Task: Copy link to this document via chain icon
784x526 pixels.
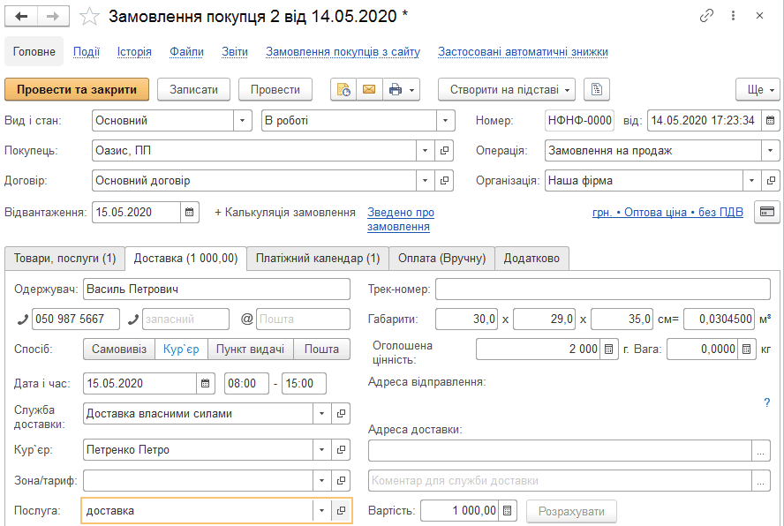Action: 706,16
